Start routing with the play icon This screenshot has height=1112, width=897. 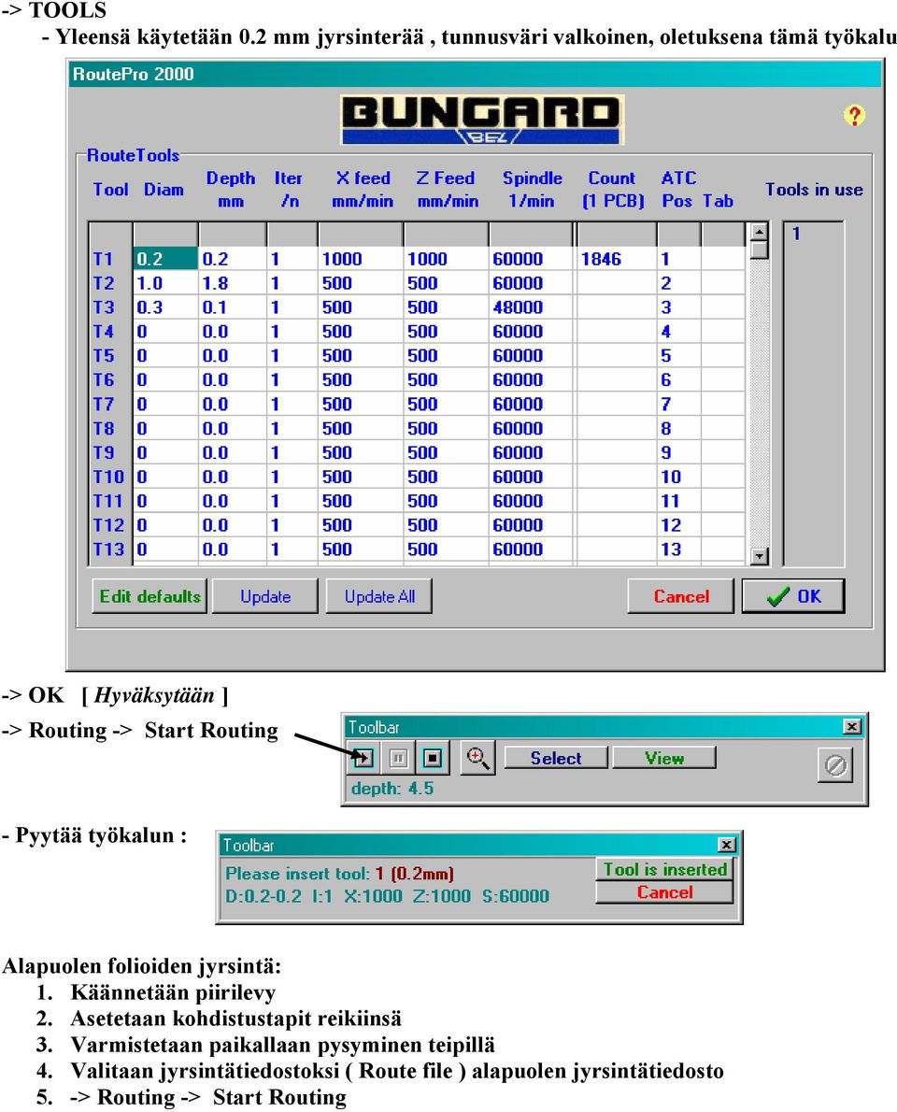363,758
